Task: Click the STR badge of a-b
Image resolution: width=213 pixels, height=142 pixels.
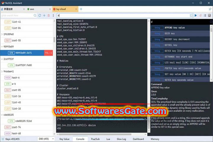Action: [8, 84]
